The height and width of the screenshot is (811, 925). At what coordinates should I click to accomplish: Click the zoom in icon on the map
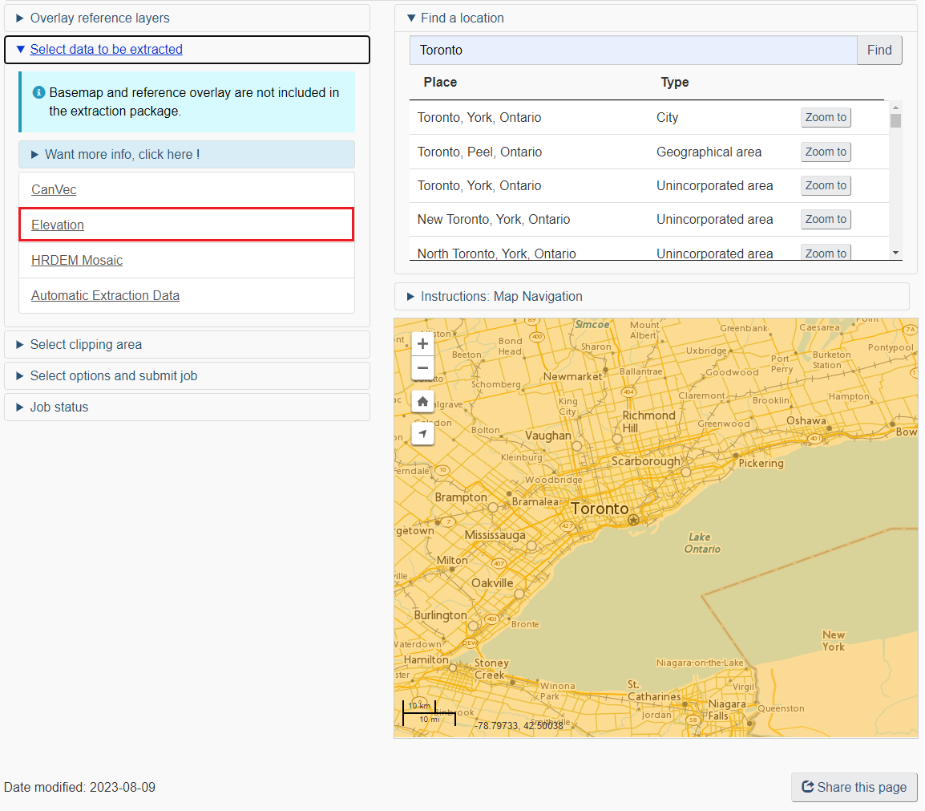(x=422, y=343)
